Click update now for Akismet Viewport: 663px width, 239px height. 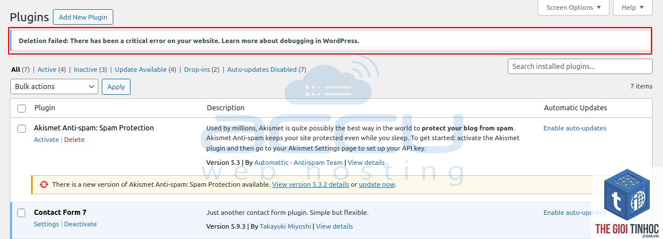click(x=377, y=184)
